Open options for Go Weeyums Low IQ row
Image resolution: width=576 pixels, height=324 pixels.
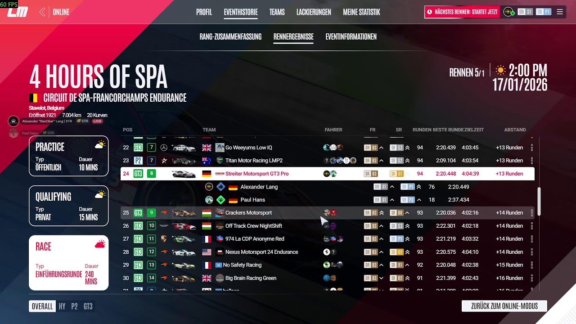[532, 148]
